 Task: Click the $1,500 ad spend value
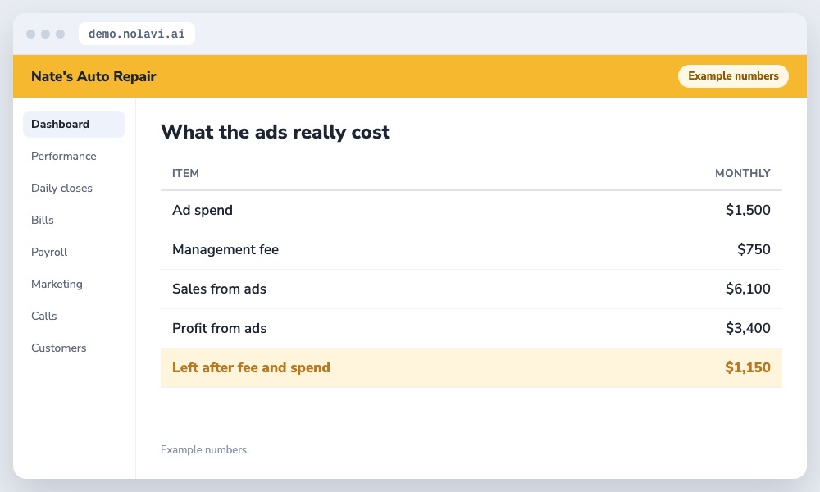(x=748, y=210)
